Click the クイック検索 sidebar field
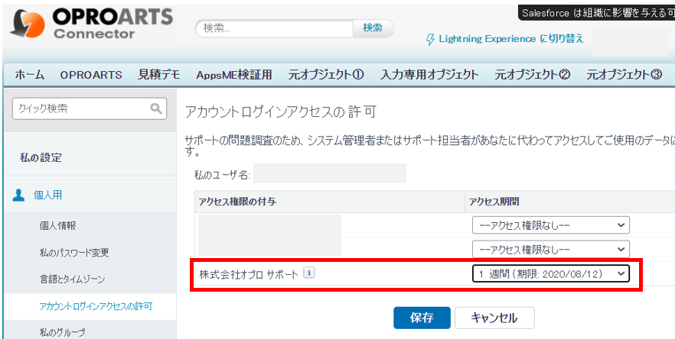The width and height of the screenshot is (675, 339). click(80, 108)
